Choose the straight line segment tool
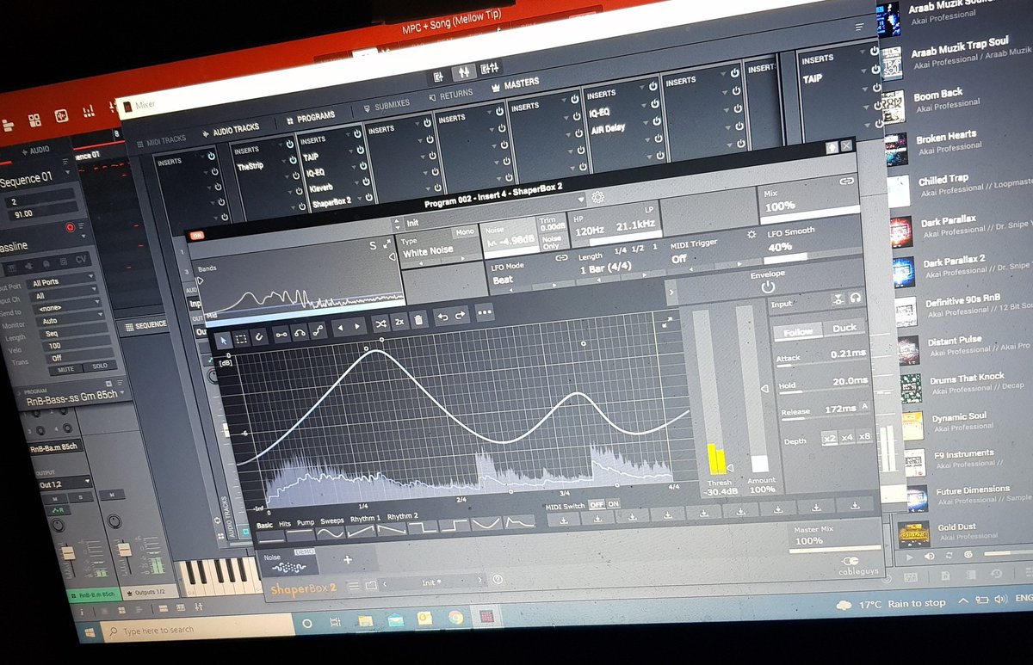1033x665 pixels. 281,334
